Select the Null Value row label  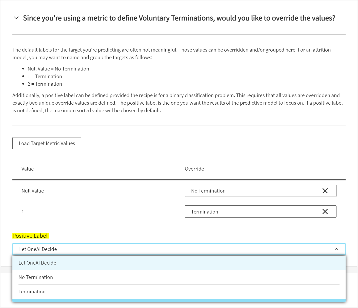pyautogui.click(x=33, y=191)
